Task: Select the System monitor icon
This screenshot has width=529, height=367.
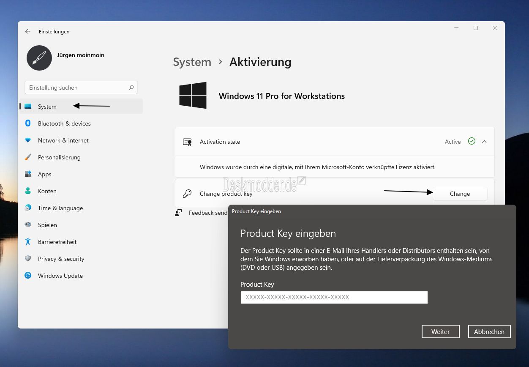Action: pos(28,107)
